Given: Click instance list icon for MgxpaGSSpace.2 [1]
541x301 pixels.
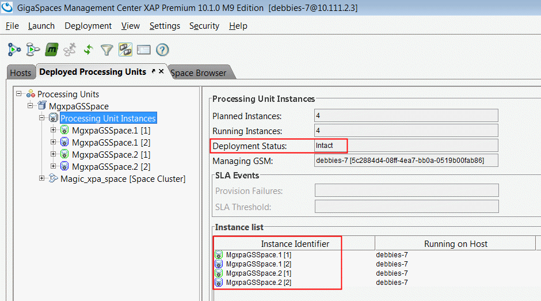Looking at the screenshot, I should tap(219, 273).
